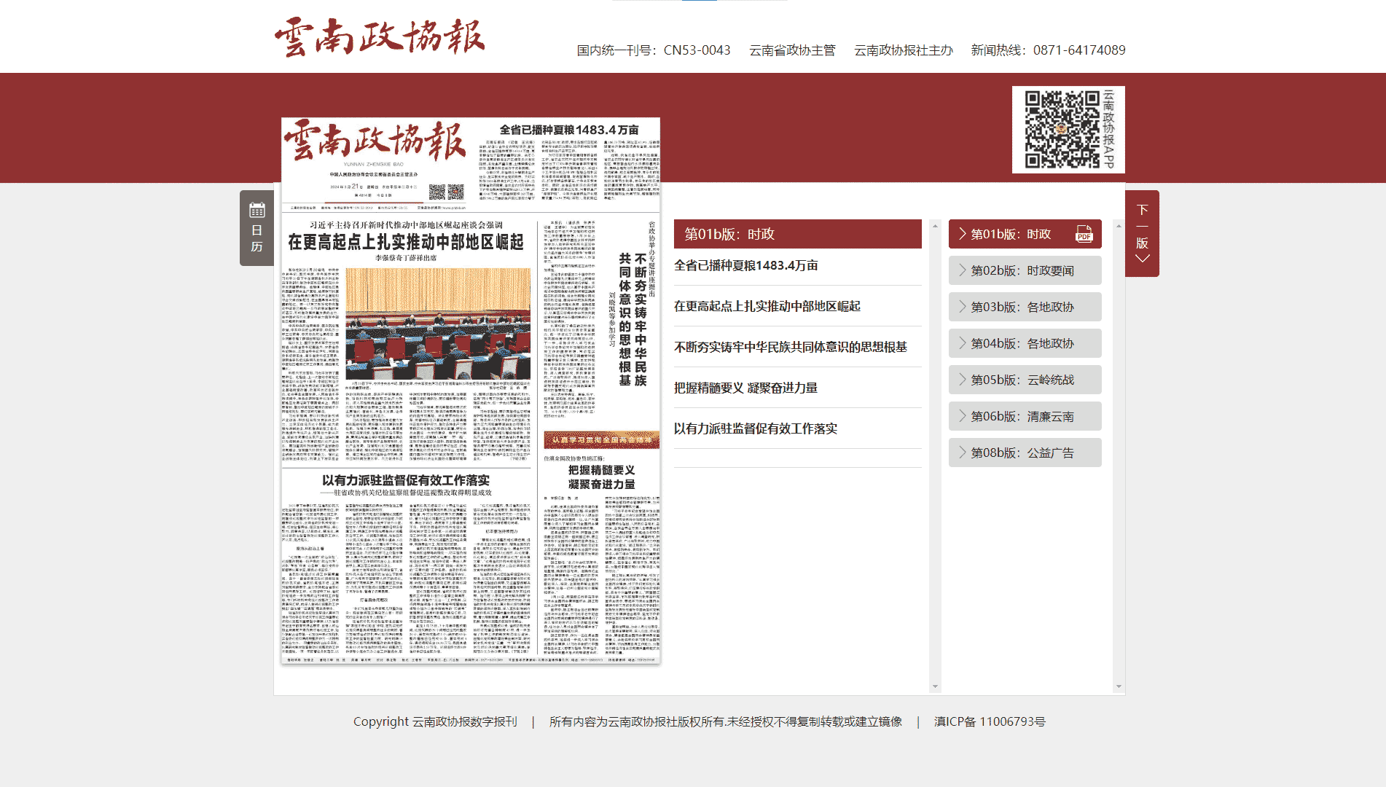1386x787 pixels.
Task: Click chevron beside 第02b版
Action: click(963, 270)
